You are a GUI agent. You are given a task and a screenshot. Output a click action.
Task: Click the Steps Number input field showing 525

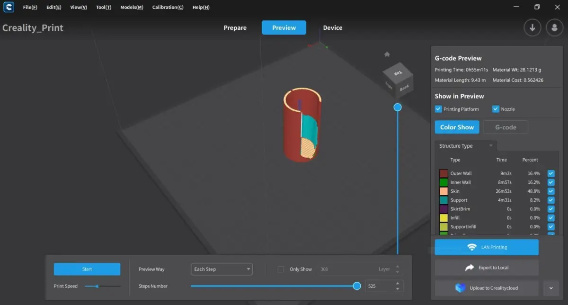point(379,286)
